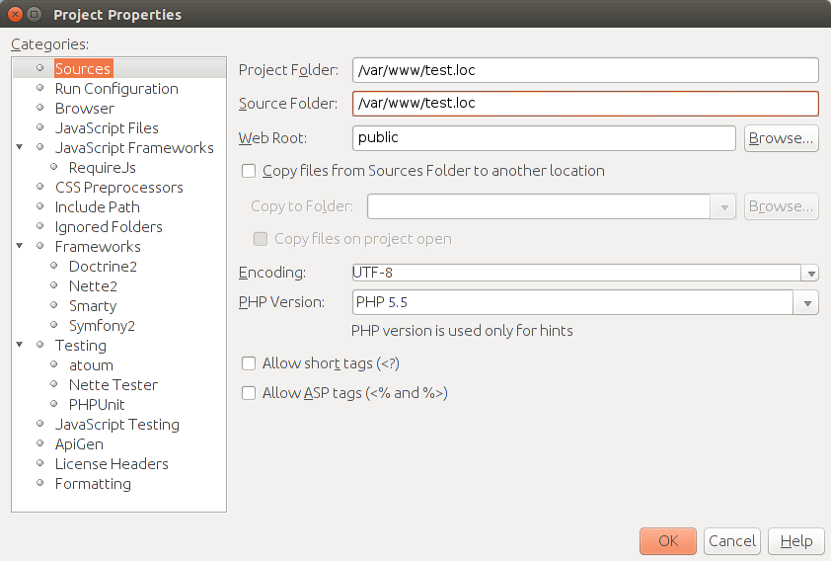
Task: Collapse the Testing tree node
Action: (x=20, y=345)
